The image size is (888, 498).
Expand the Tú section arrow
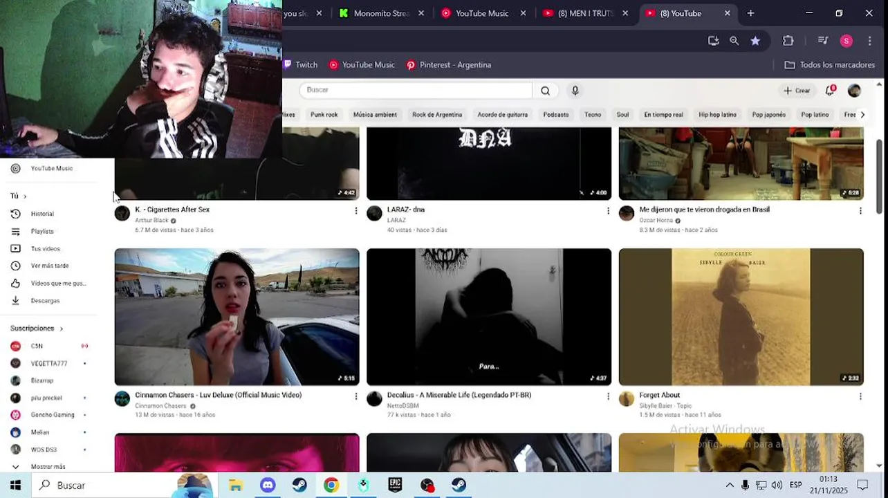tap(25, 196)
